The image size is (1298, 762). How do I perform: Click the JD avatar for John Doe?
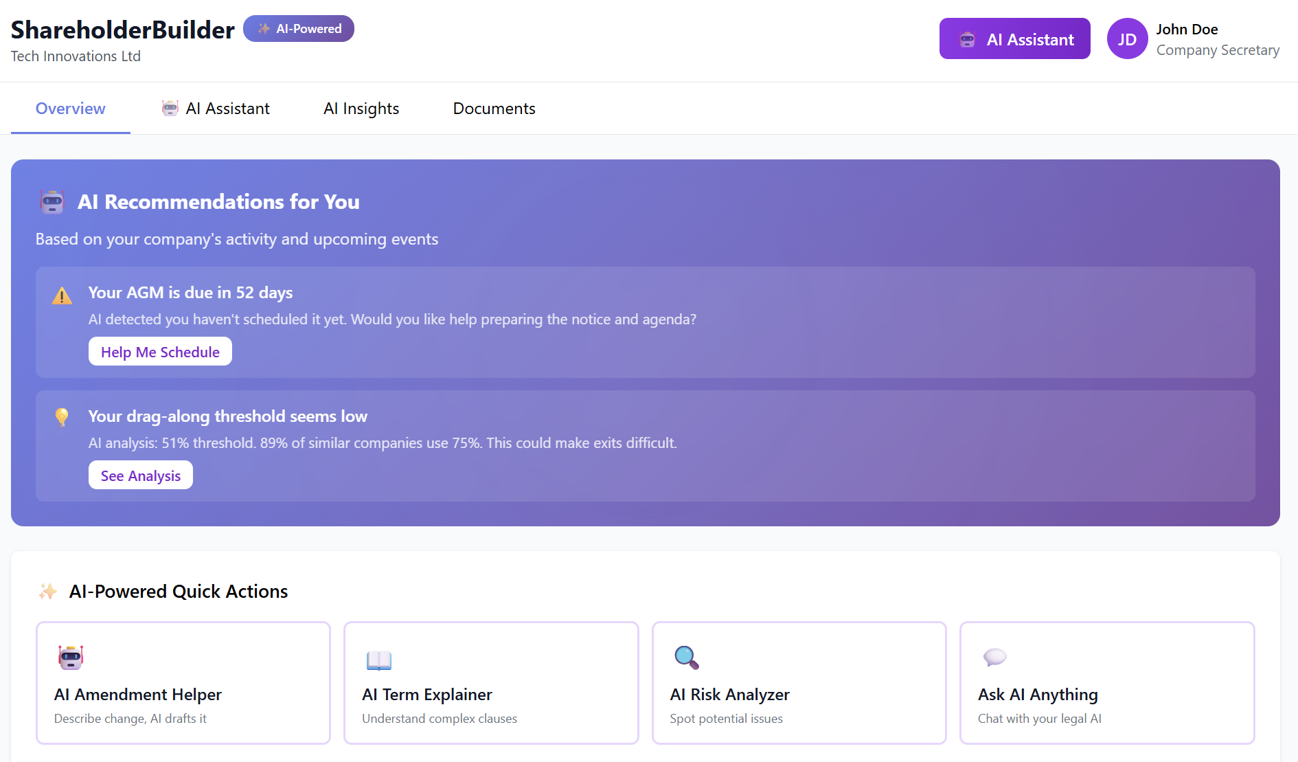point(1127,39)
